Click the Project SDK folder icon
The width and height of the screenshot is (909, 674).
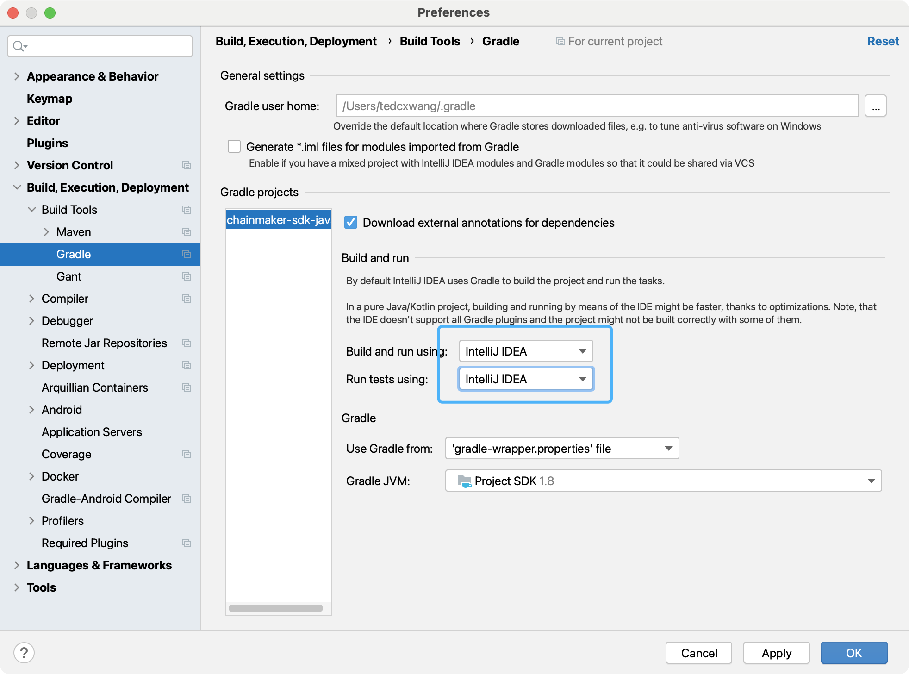pos(464,481)
